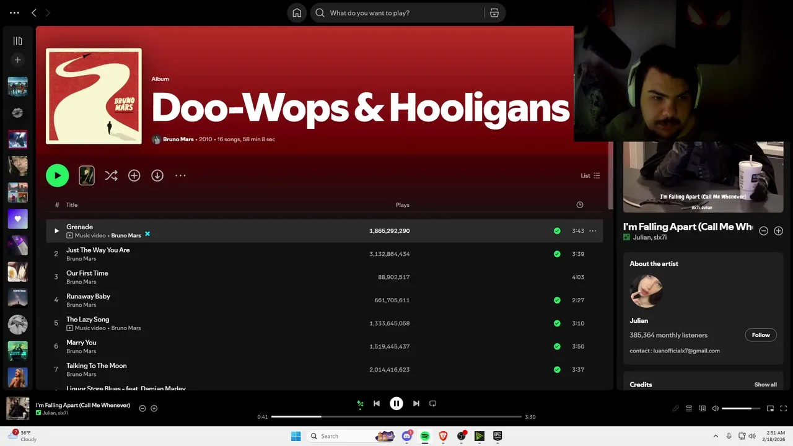This screenshot has height=446, width=793.
Task: Open miniplayer
Action: (x=771, y=408)
